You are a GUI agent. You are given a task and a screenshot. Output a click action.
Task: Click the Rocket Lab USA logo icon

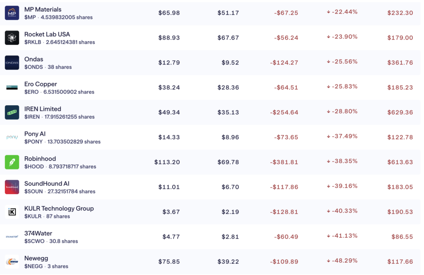[12, 38]
